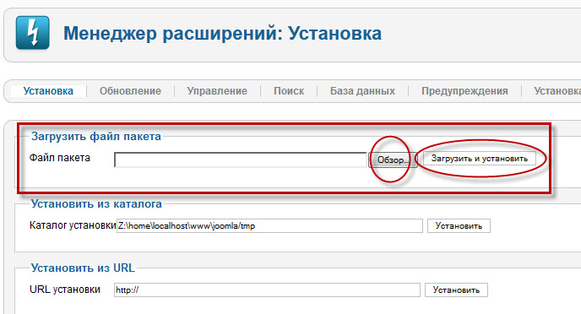Image resolution: width=581 pixels, height=314 pixels.
Task: Click the Установить из URL legend
Action: coord(83,268)
